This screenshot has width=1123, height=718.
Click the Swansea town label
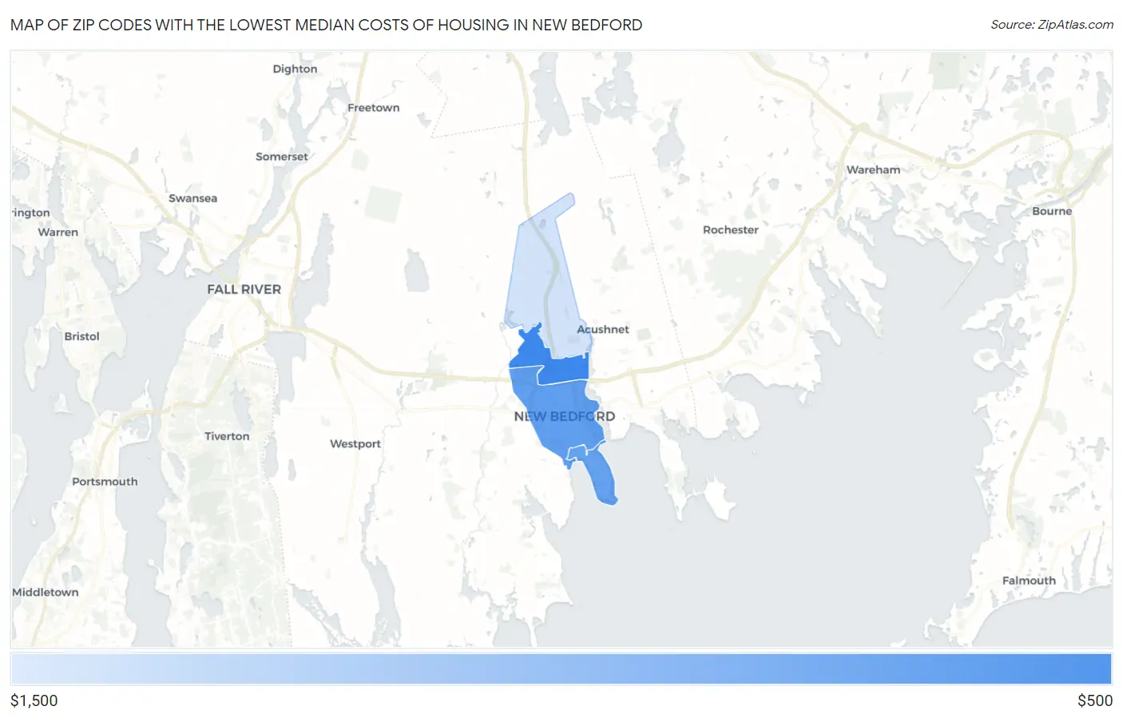coord(192,198)
